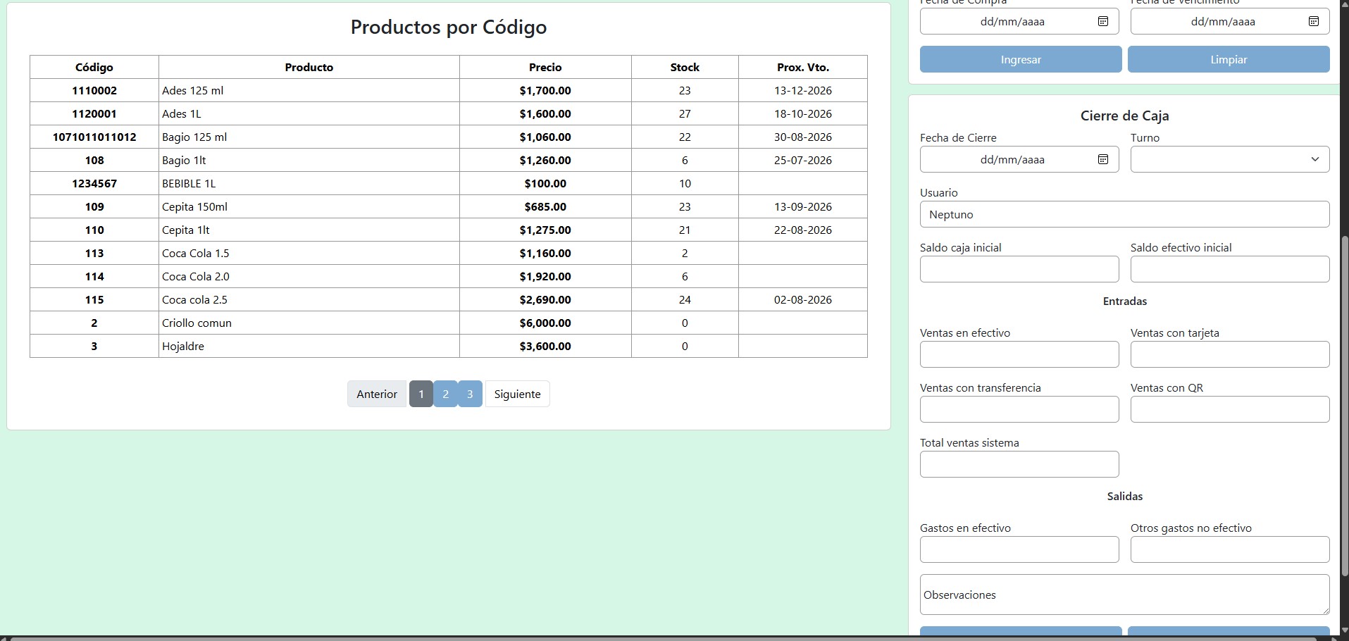
Task: Select page 2 in pagination
Action: [x=445, y=394]
